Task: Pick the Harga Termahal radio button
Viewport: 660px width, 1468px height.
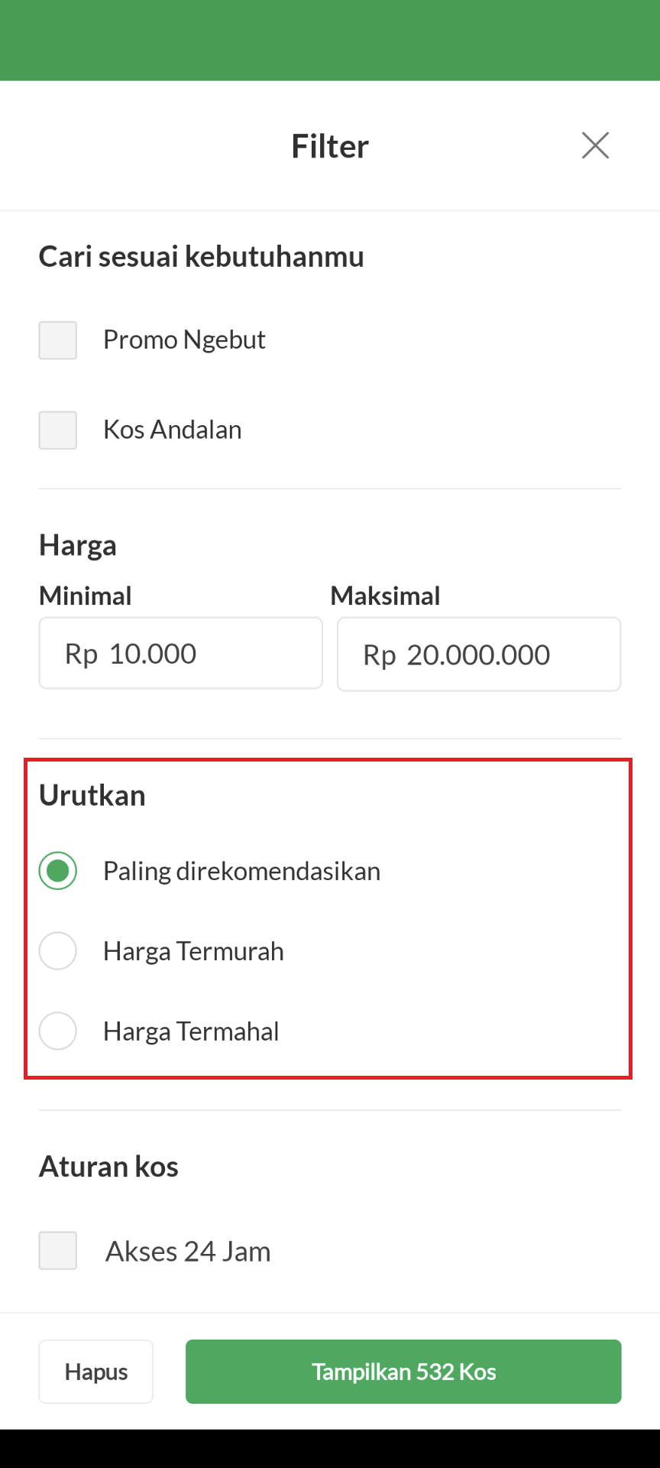Action: [x=58, y=1031]
